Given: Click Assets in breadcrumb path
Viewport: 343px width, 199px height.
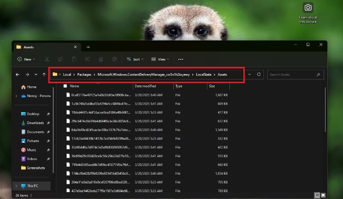Looking at the screenshot, I should [x=222, y=74].
